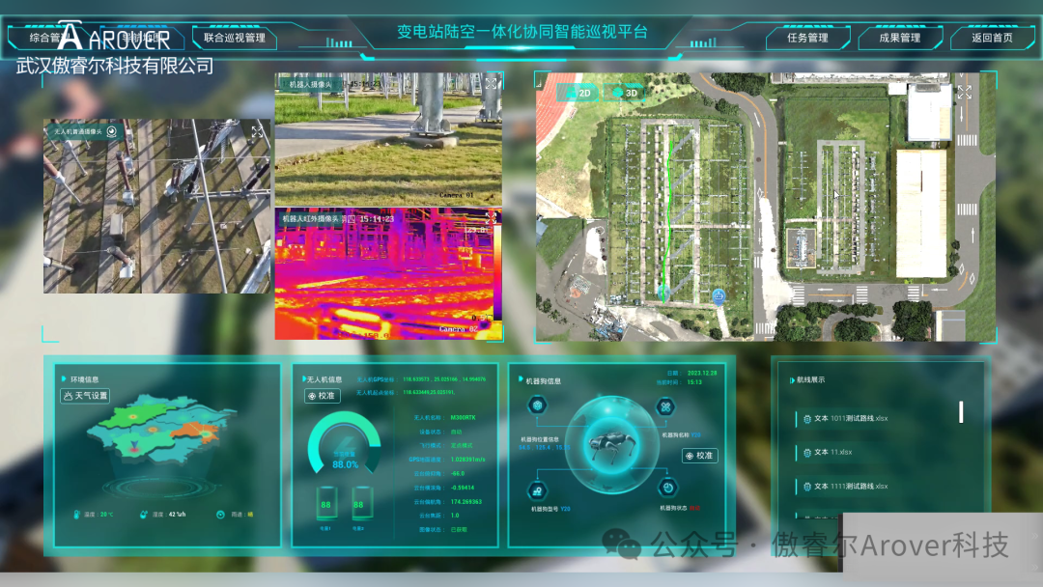Click the robot dog model hexagon icon
This screenshot has width=1043, height=587.
(539, 487)
